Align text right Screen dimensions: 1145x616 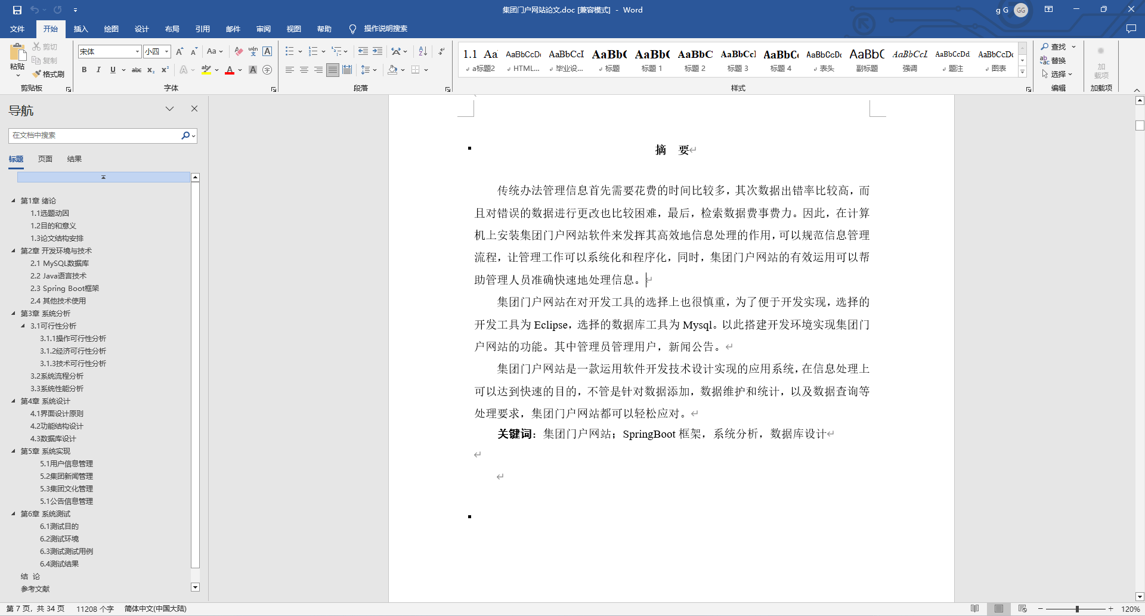pyautogui.click(x=318, y=70)
